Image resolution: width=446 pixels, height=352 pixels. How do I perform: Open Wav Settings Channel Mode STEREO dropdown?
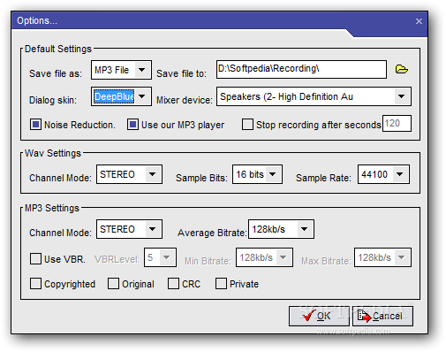(129, 174)
